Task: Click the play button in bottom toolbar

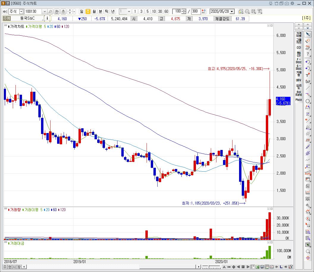Action: tap(248, 267)
